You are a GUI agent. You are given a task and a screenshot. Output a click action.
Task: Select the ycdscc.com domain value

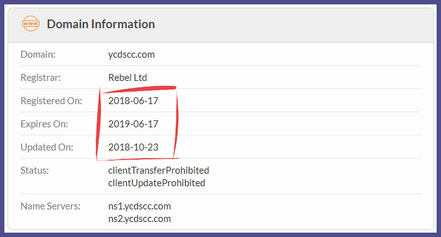point(131,55)
